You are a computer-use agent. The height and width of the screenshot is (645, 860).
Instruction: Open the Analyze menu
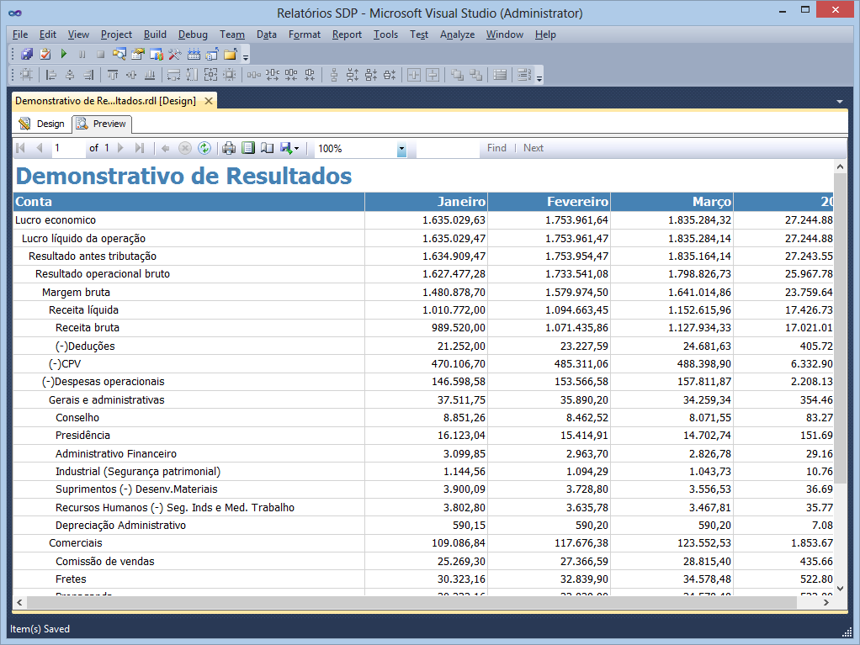coord(458,34)
